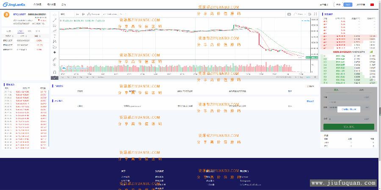This screenshot has width=381, height=190.
Task: Select the prediction and measurement tool
Action: coord(55,47)
